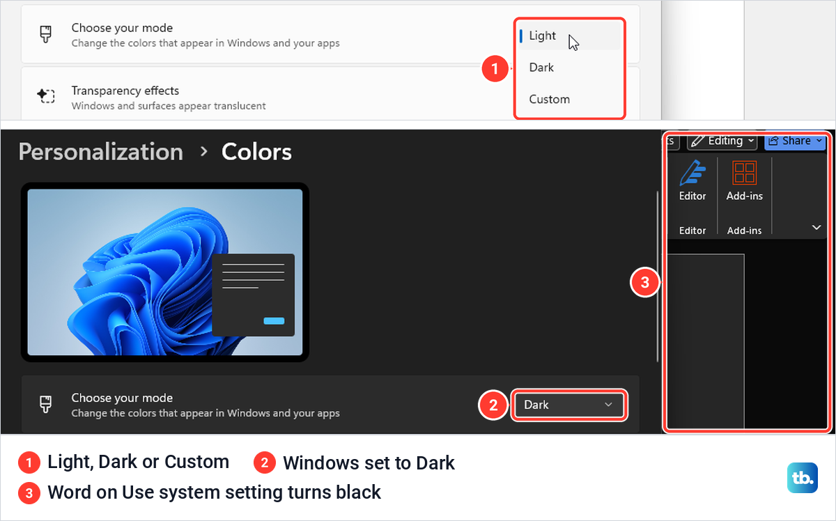Click the settings page scrollbar
Screen dimensions: 836x521
pyautogui.click(x=658, y=275)
